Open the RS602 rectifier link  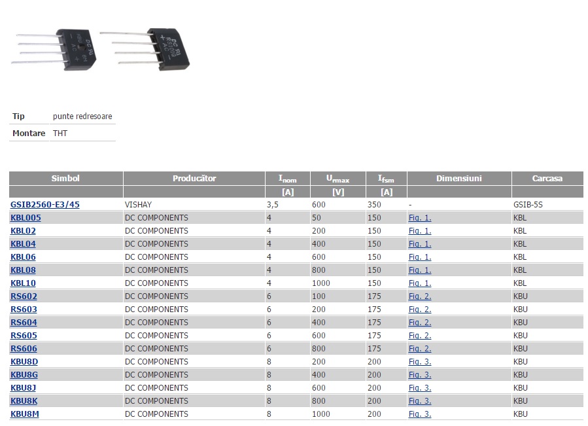tap(24, 296)
